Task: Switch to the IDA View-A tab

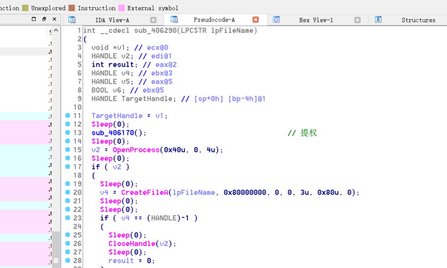Action: click(x=112, y=20)
